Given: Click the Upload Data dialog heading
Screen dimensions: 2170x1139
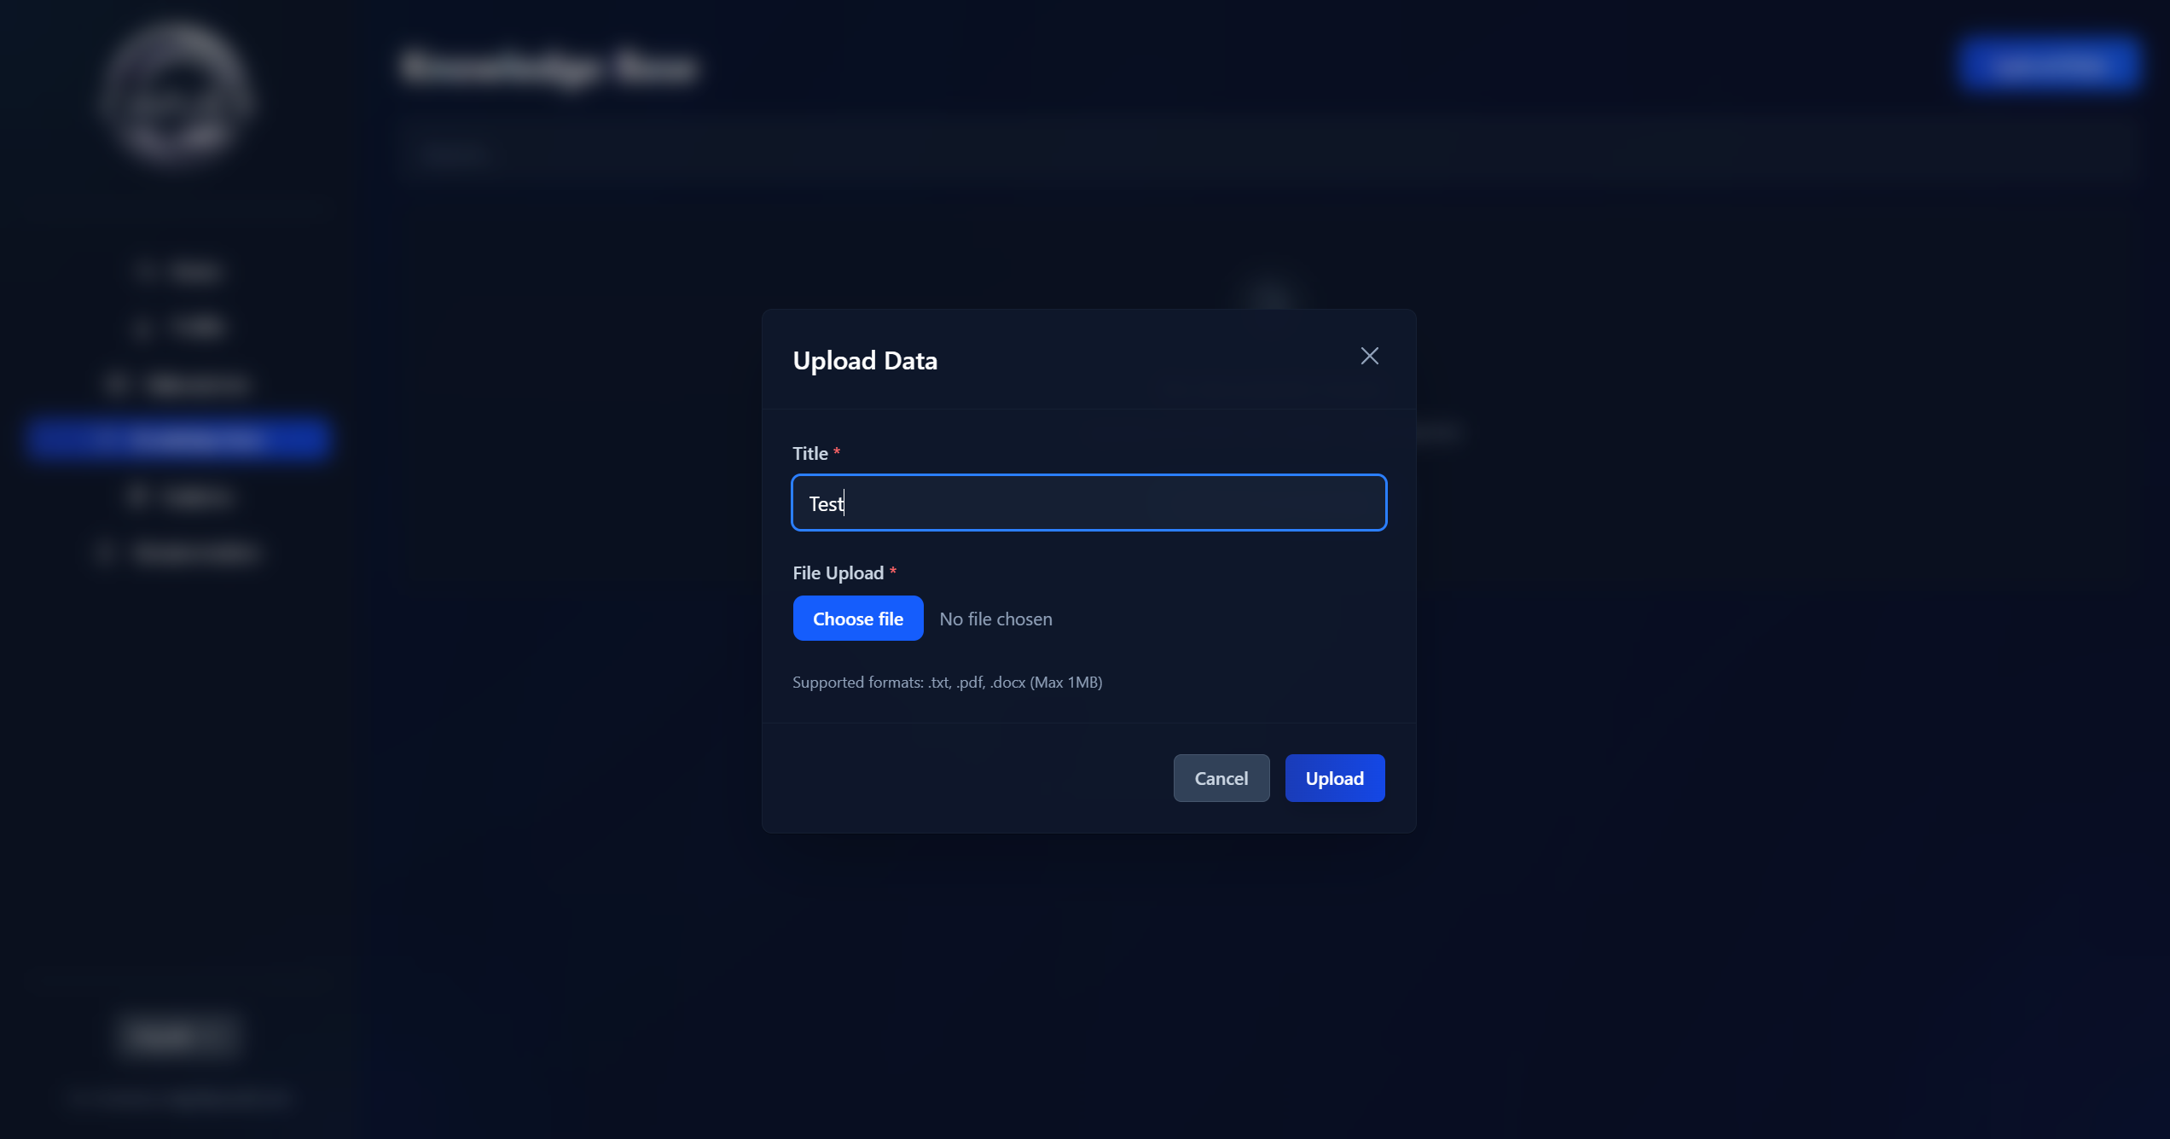Looking at the screenshot, I should click(865, 360).
